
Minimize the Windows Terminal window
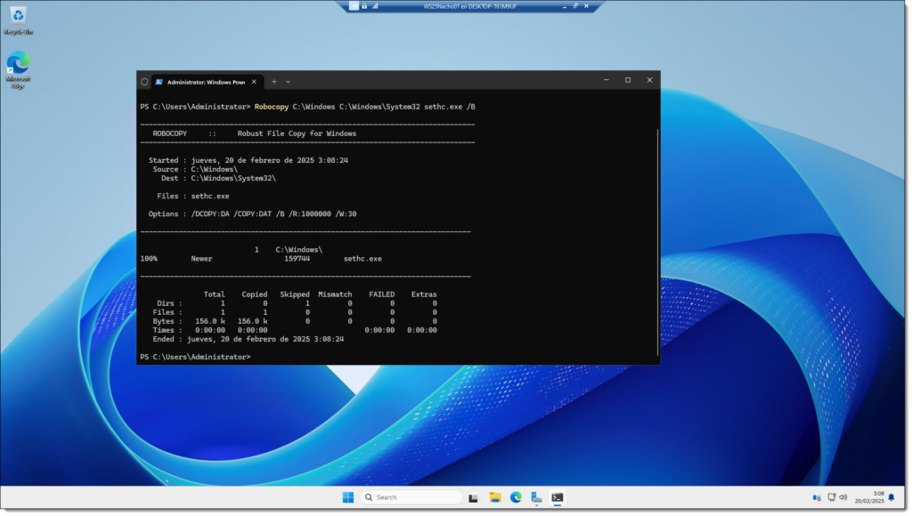(606, 80)
